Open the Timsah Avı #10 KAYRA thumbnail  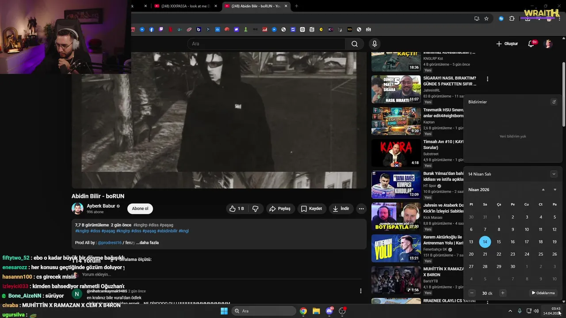click(396, 153)
